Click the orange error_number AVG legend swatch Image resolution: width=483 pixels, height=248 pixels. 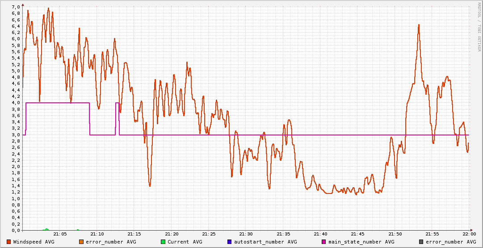81,242
